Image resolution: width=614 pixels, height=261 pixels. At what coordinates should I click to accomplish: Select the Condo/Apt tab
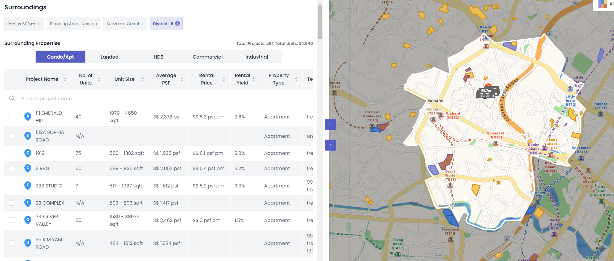pos(60,57)
